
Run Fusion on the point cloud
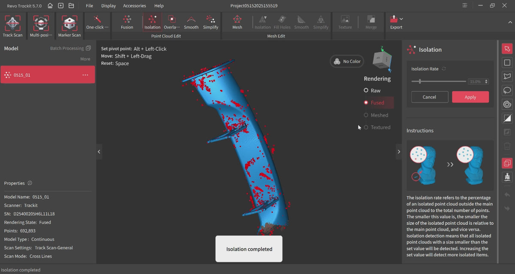point(127,22)
